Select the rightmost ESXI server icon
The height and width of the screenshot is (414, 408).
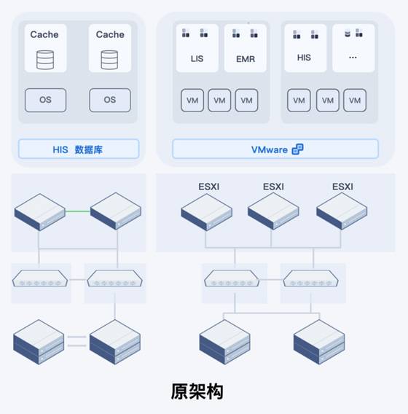342,211
